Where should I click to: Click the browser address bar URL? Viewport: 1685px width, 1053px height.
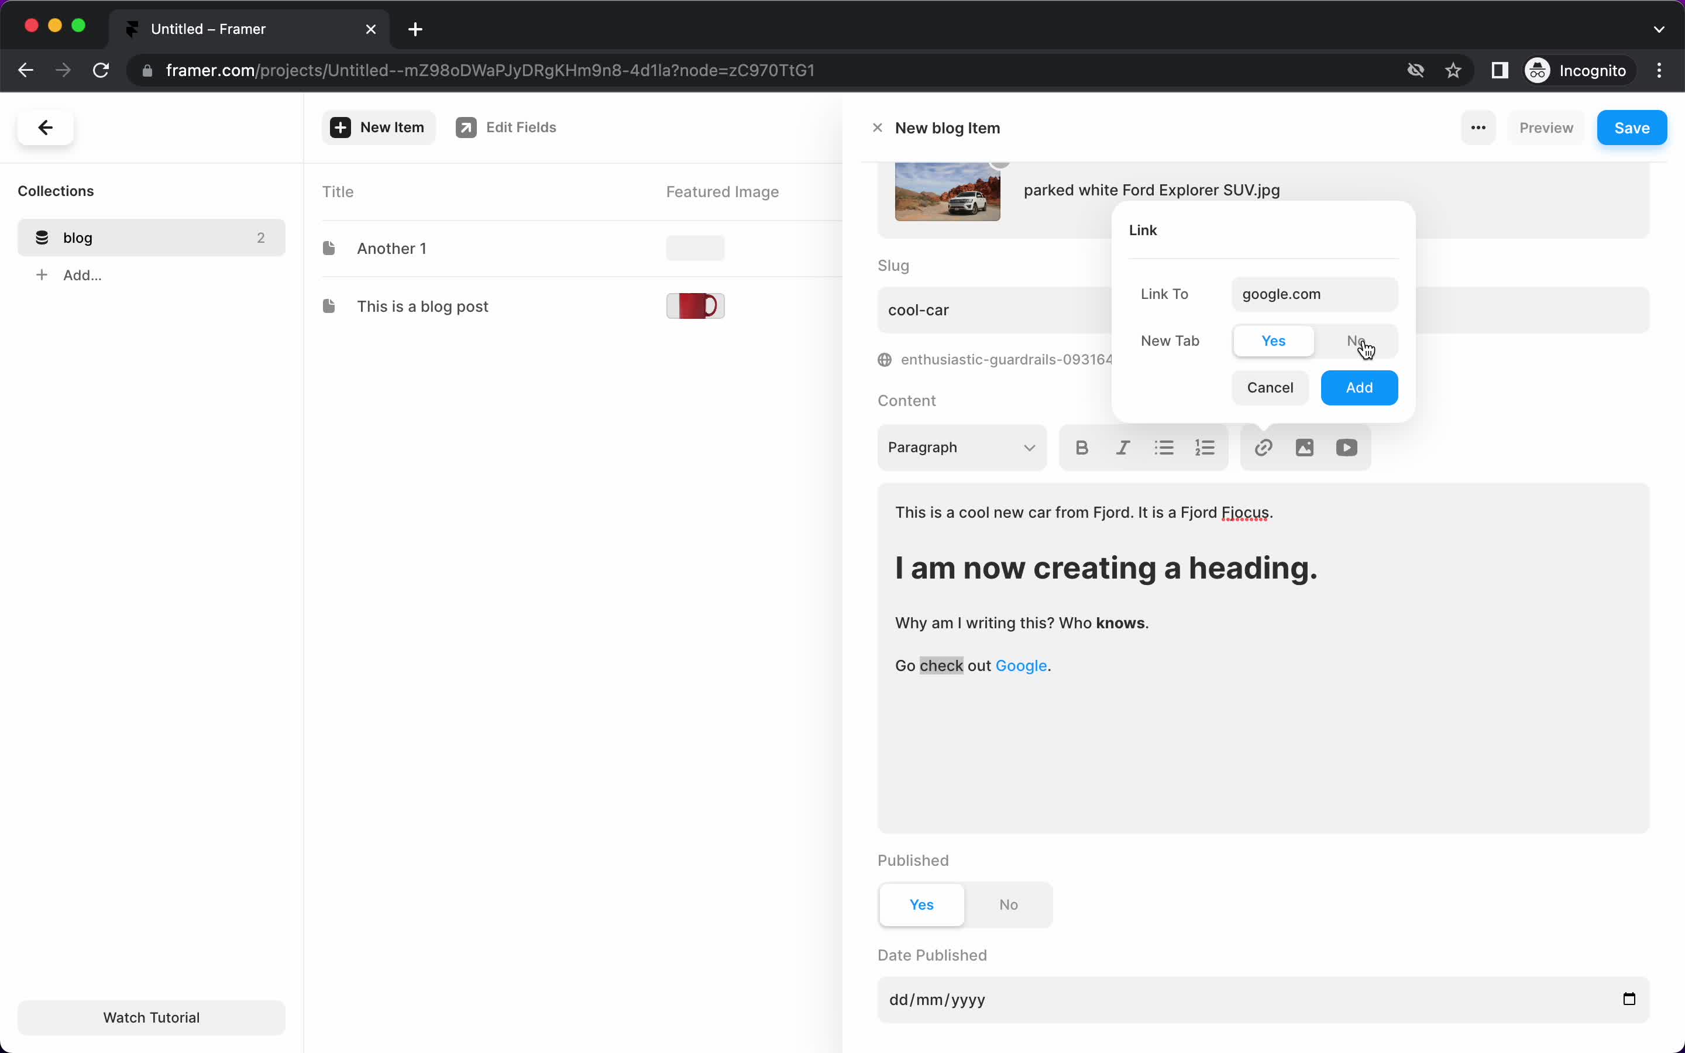tap(490, 70)
